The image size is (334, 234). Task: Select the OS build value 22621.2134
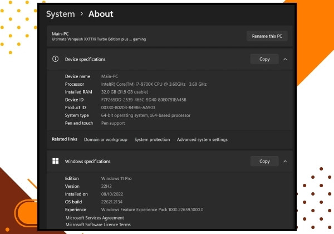112,202
